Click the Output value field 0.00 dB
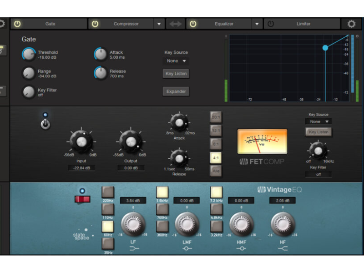 pos(131,168)
